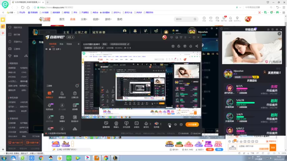Open follow heart icon on Douyu header
This screenshot has width=287, height=161.
(x=211, y=19)
